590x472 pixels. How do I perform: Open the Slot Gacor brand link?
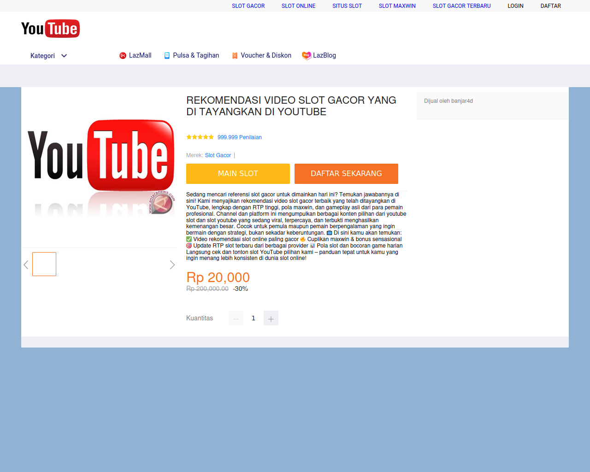[x=218, y=155]
